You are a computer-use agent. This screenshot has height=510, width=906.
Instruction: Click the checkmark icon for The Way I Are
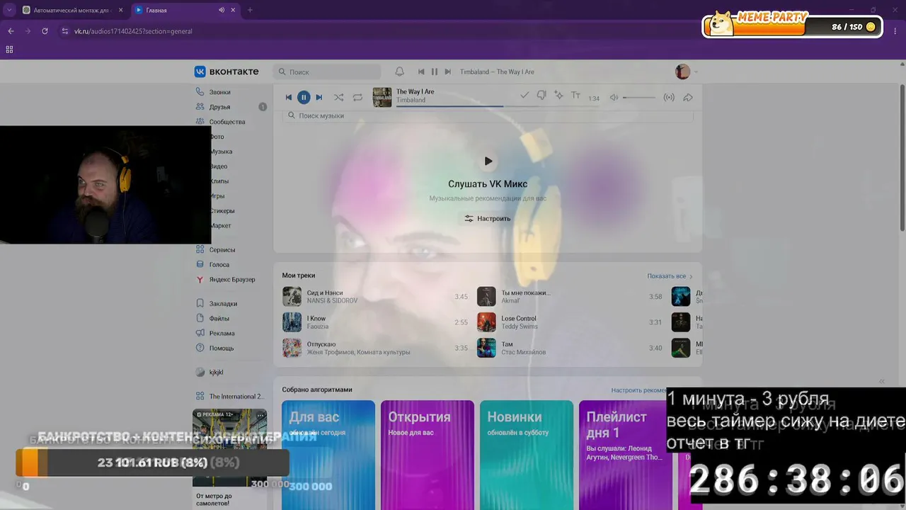point(524,95)
